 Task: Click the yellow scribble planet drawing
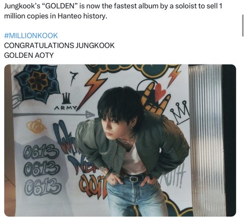tap(36, 126)
